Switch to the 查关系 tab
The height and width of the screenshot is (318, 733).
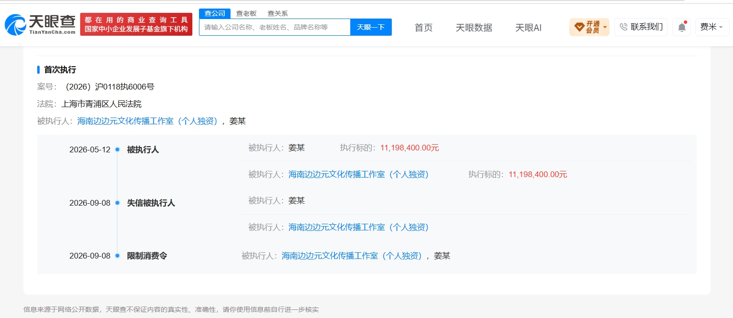(x=278, y=13)
